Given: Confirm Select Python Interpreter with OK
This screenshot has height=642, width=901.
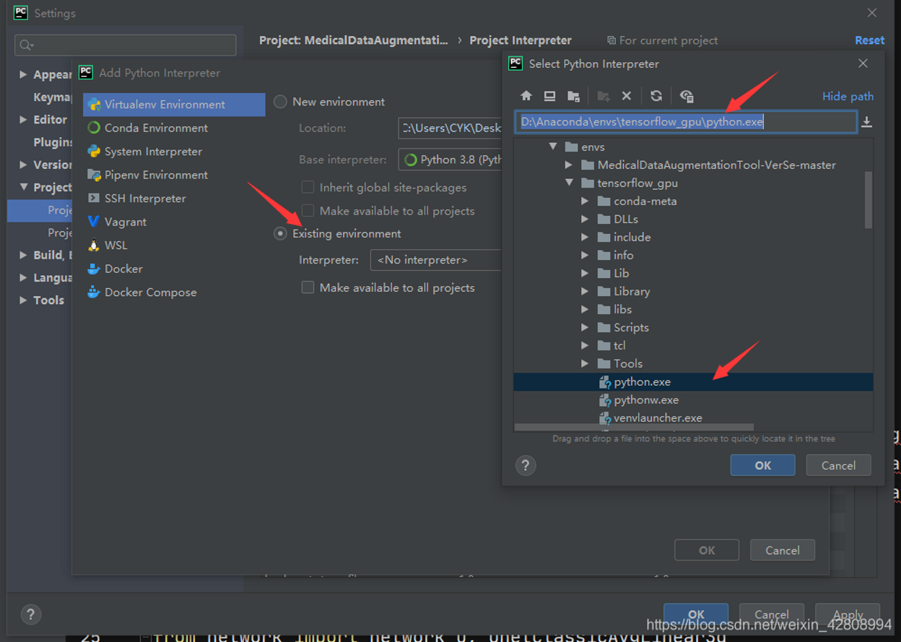Looking at the screenshot, I should tap(762, 466).
